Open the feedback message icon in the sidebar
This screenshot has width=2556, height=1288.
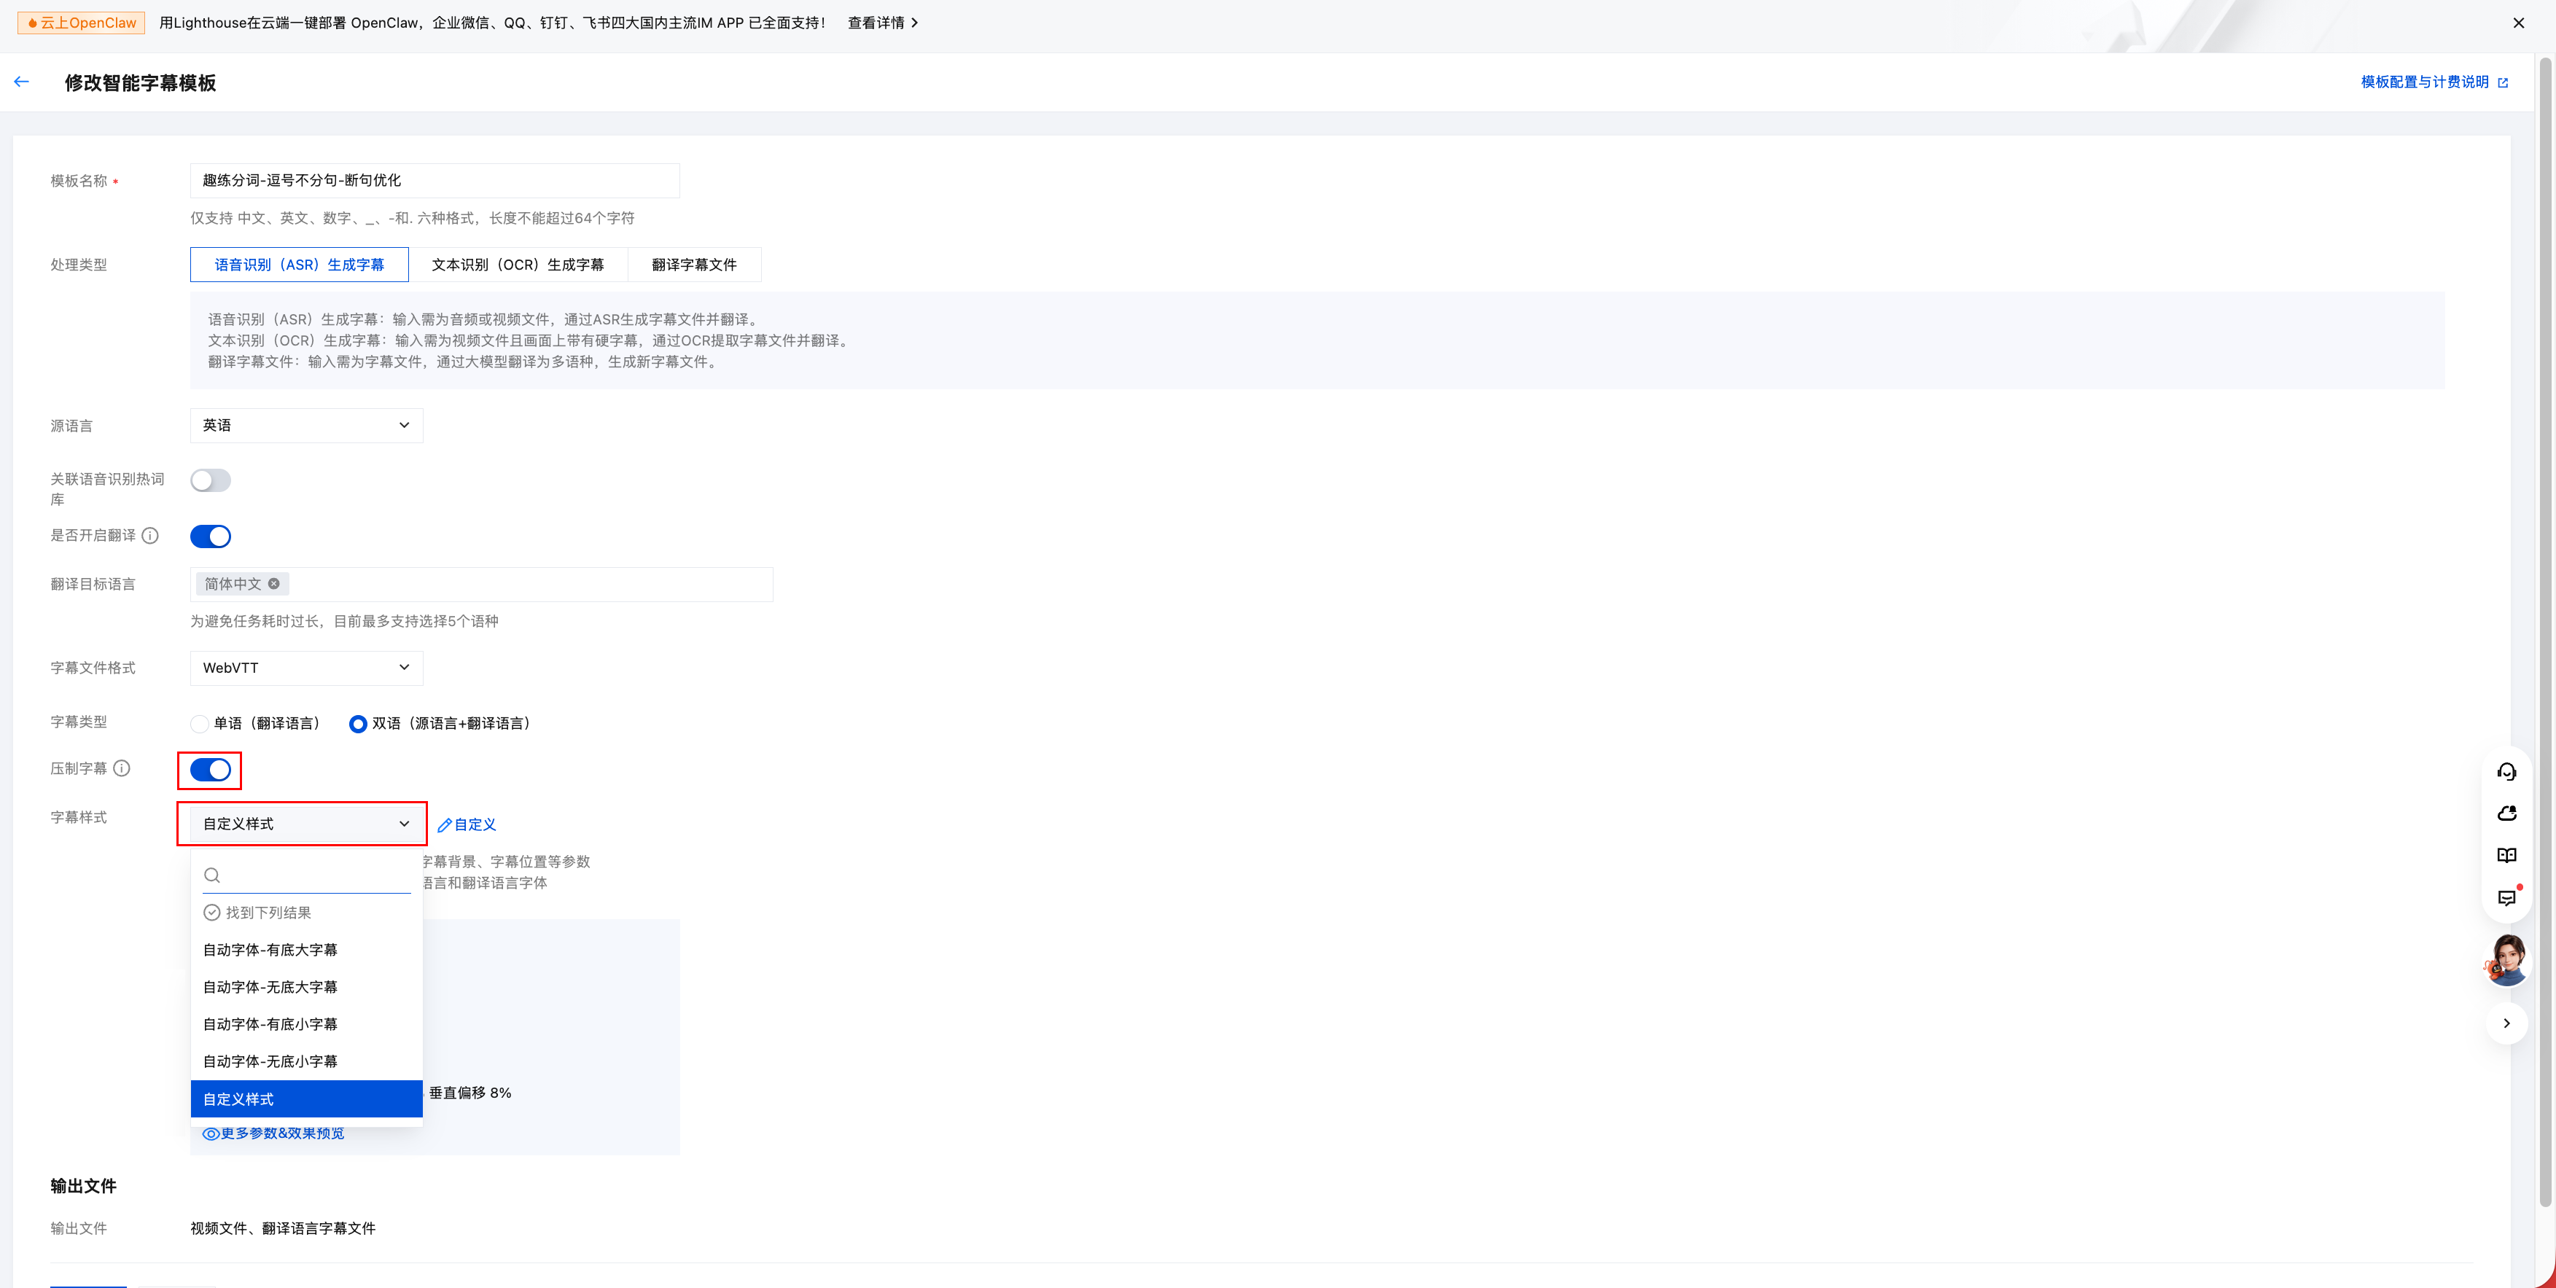[2506, 898]
